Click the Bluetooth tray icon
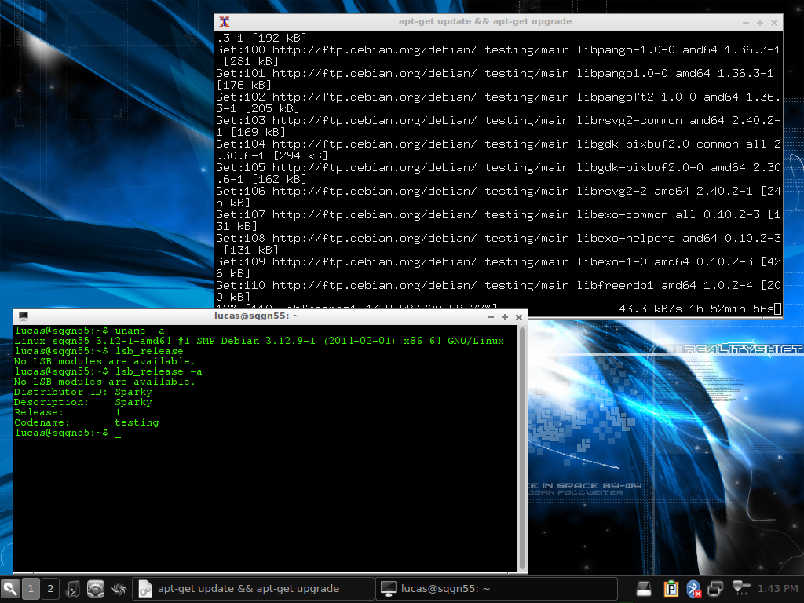The image size is (804, 603). pos(694,589)
